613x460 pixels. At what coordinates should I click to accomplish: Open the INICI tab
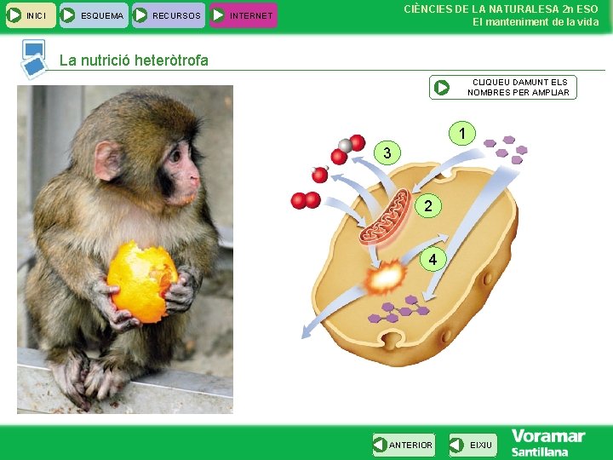[x=31, y=15]
